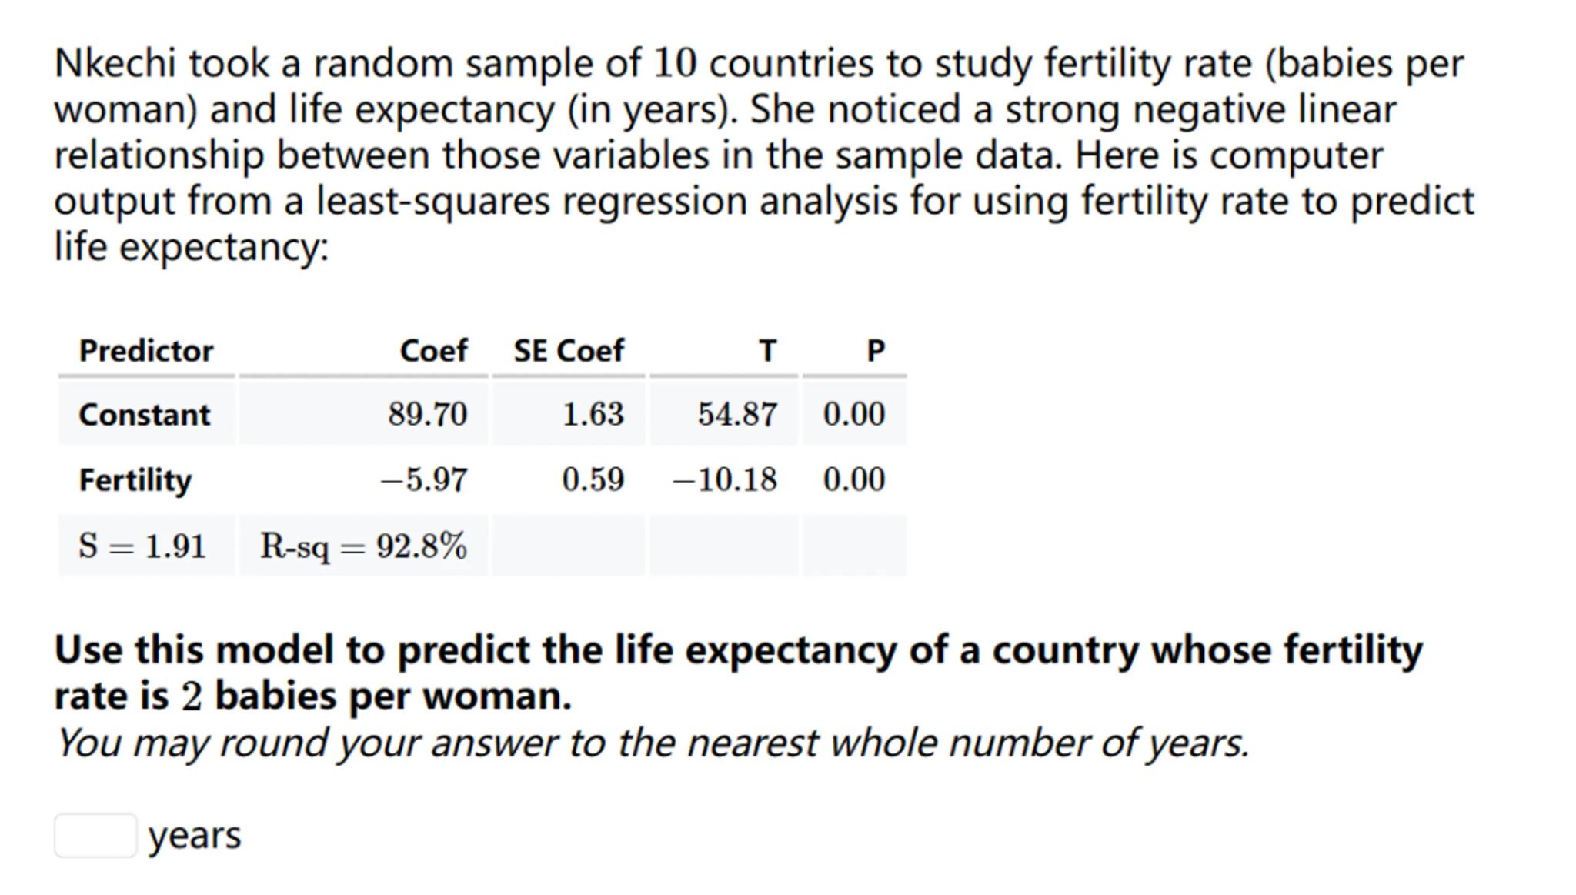The image size is (1576, 895).
Task: Select the Constant row label
Action: point(144,415)
